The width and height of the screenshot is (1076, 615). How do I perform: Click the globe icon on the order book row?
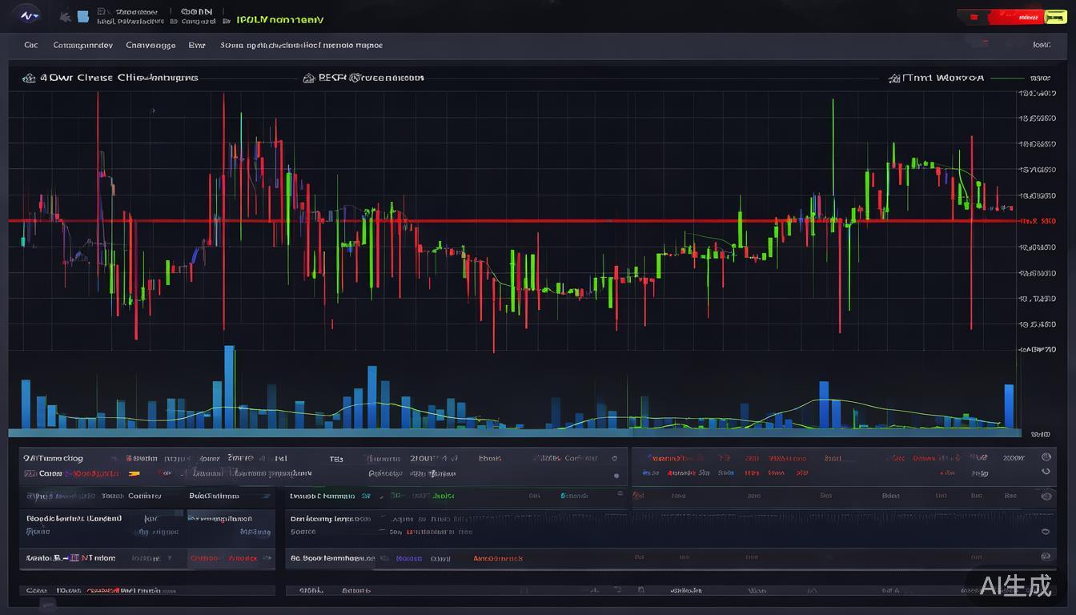(x=1046, y=455)
